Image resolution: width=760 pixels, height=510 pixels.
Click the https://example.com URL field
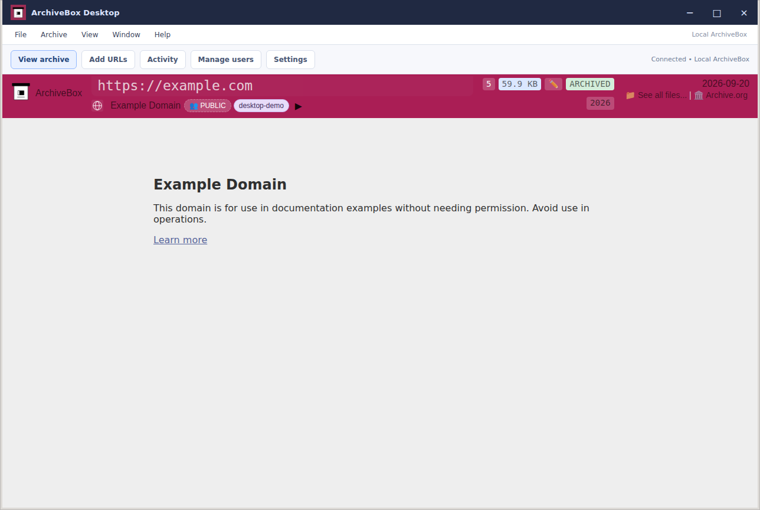tap(282, 86)
